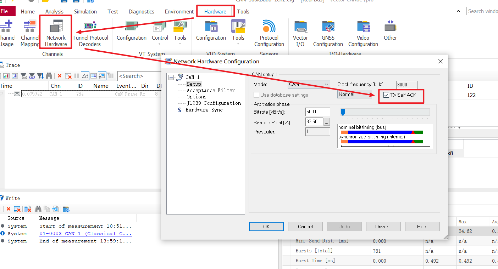
Task: Click the Trace expand/collapse rows icon
Action: coord(15,76)
